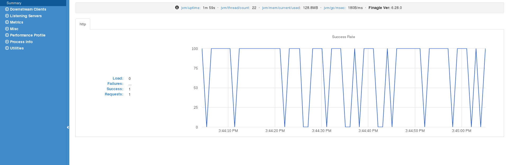Open Listening Servers section label

pyautogui.click(x=26, y=16)
